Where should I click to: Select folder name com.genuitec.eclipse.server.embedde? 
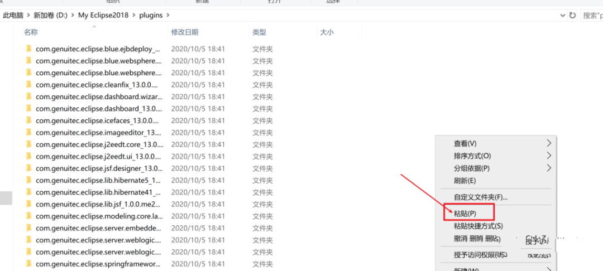tap(98, 228)
